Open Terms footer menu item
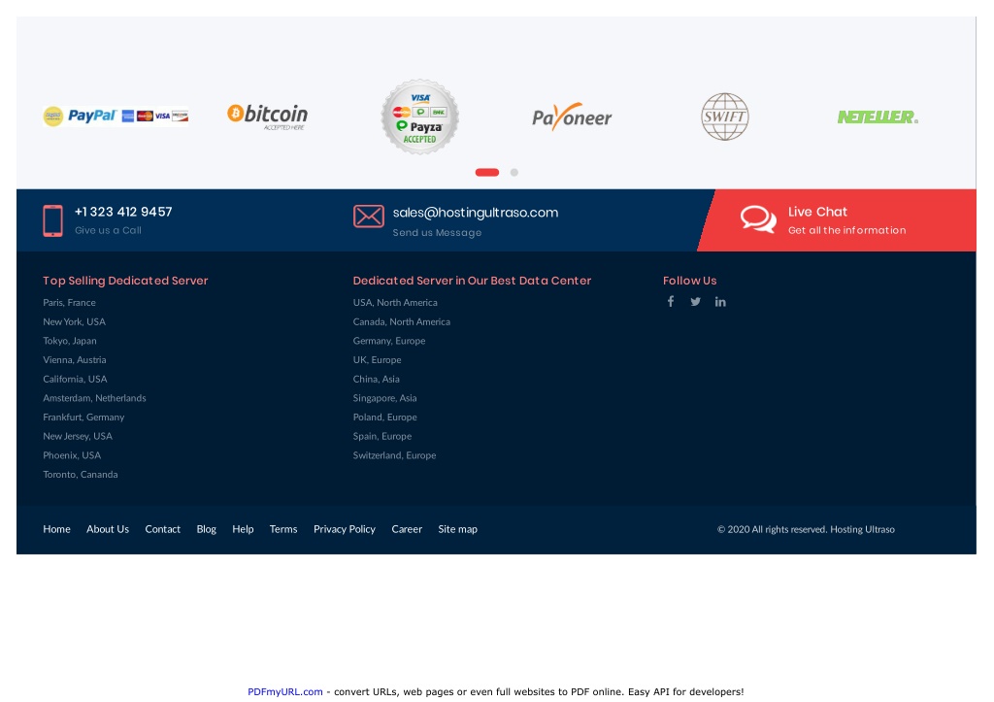This screenshot has height=702, width=994. [x=283, y=529]
